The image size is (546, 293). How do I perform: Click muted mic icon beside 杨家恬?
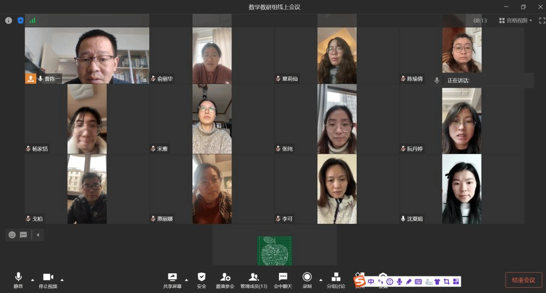[28, 148]
